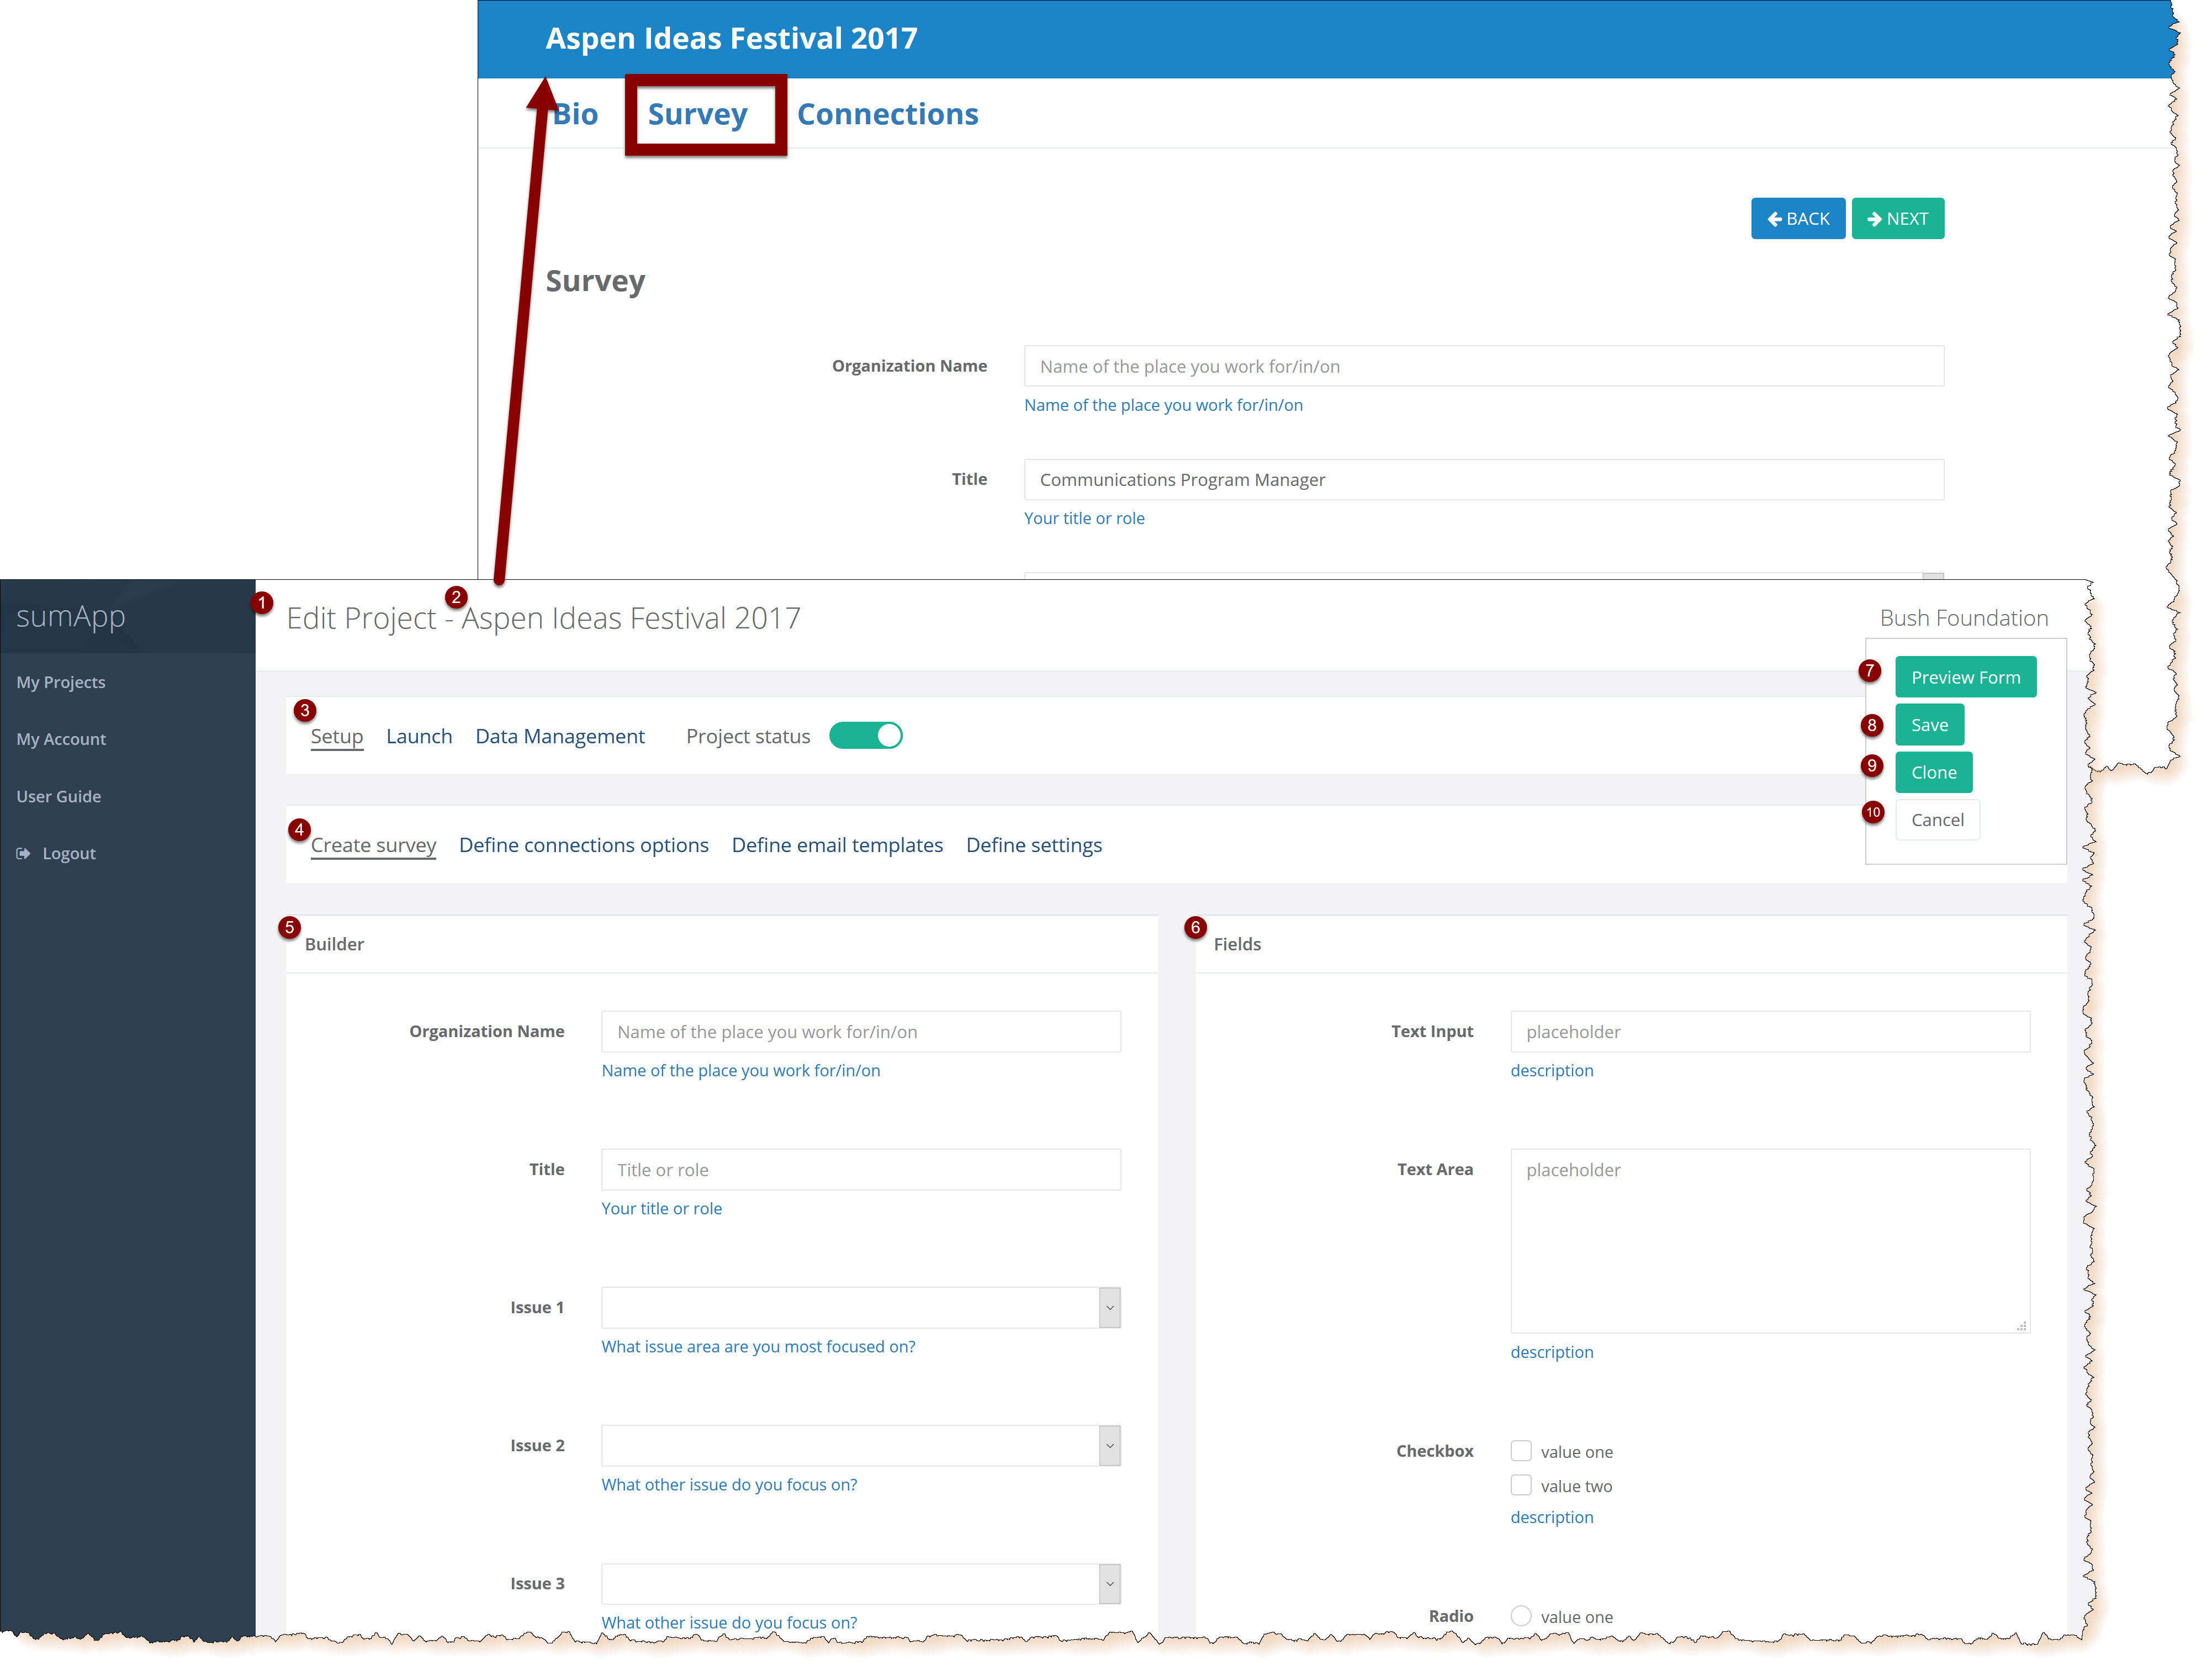The image size is (2212, 1676).
Task: Open the Issue 1 dropdown
Action: pos(1109,1308)
